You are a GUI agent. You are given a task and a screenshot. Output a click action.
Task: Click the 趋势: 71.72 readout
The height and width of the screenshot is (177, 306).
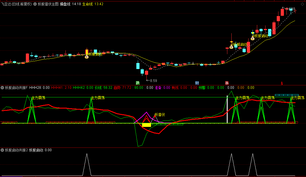(x=122, y=88)
